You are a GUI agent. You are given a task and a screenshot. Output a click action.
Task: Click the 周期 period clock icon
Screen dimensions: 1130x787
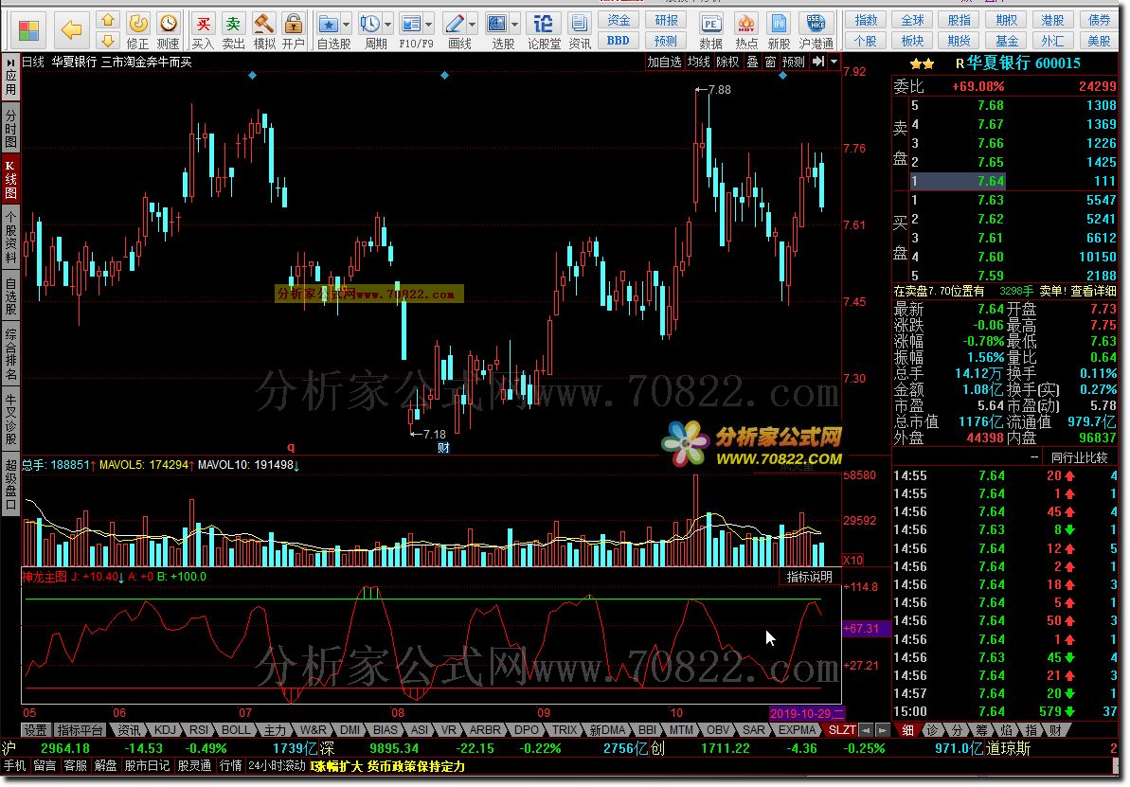click(370, 25)
